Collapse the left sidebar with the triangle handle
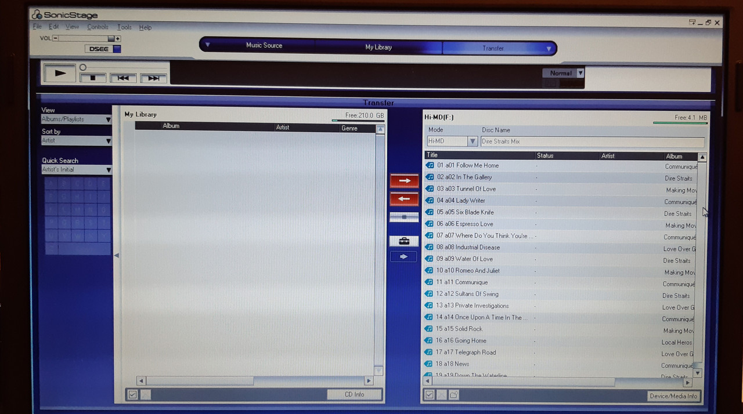This screenshot has height=414, width=743. (x=116, y=255)
